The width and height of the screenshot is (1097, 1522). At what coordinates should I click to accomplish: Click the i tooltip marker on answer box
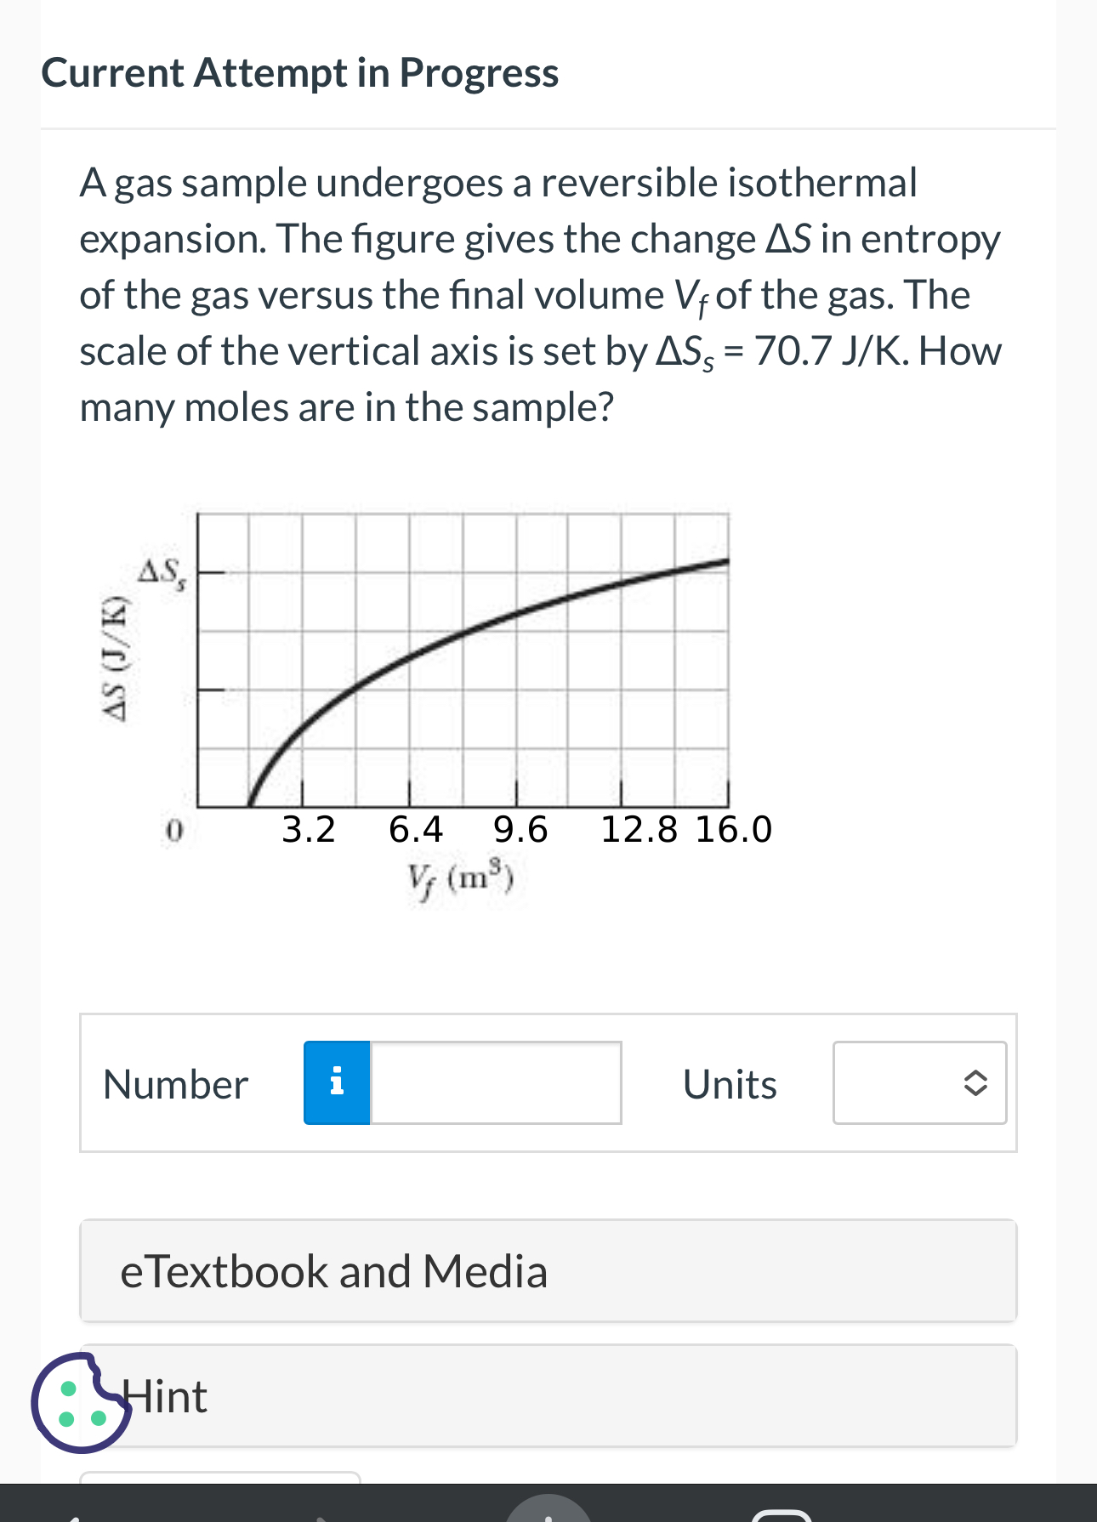337,1082
